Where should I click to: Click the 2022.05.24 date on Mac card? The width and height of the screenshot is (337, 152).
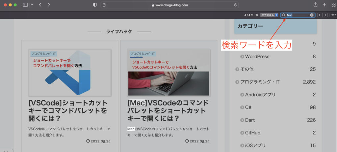[x=199, y=141]
